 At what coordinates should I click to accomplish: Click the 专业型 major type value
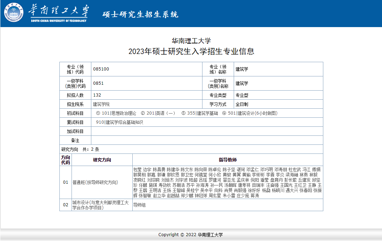tap(242, 95)
